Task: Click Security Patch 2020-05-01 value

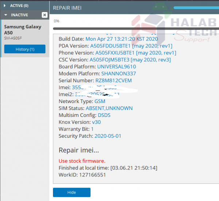Action: (x=108, y=136)
